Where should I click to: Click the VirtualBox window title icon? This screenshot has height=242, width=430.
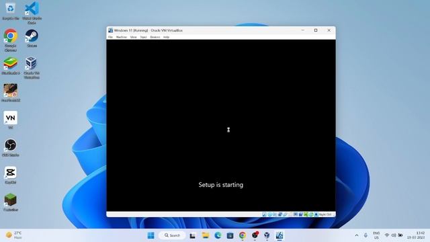tap(110, 30)
